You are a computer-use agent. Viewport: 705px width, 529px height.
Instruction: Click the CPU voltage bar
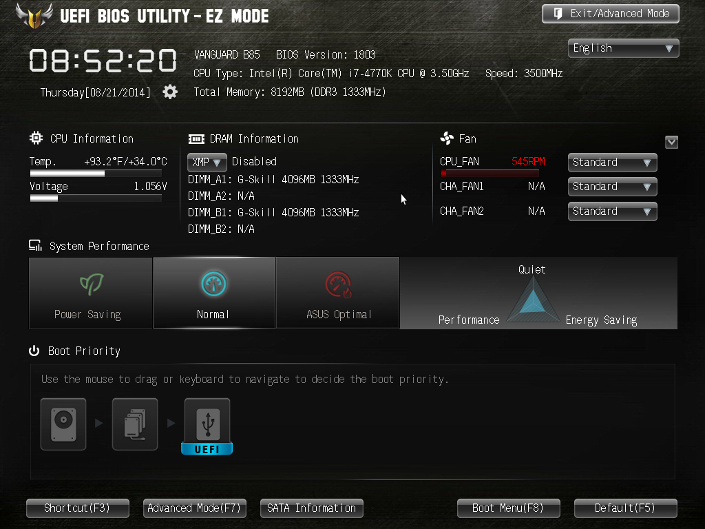tap(96, 198)
